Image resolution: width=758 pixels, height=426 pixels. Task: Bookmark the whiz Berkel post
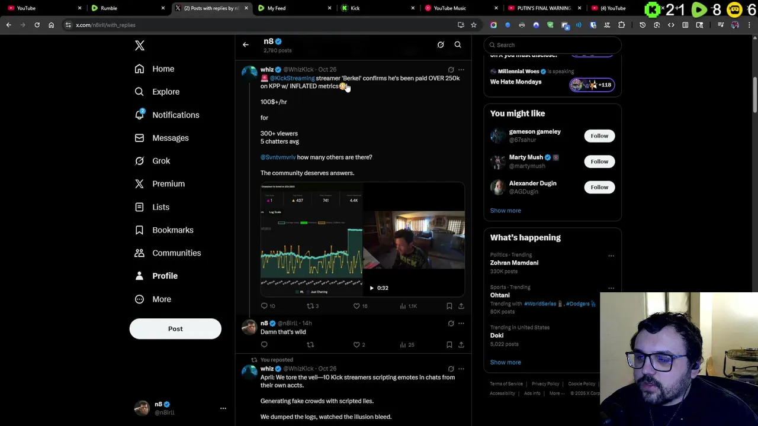(x=449, y=306)
